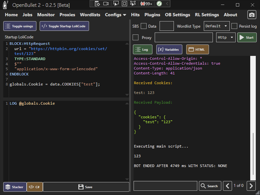This screenshot has width=260, height=195.
Task: Click the layers icon on the Stacker button
Action: (8, 187)
